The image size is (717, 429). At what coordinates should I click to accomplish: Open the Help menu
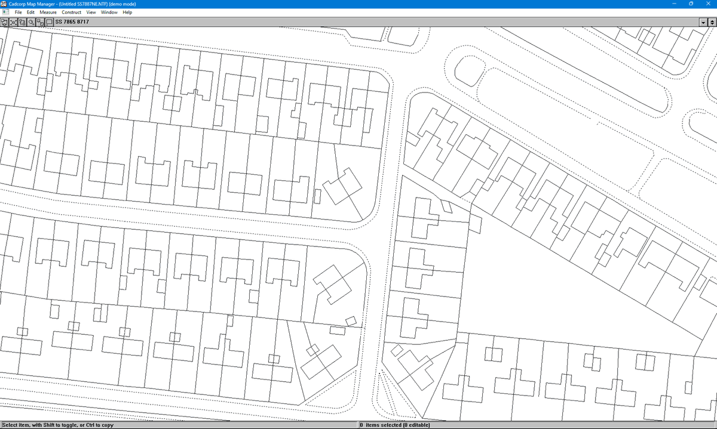click(x=127, y=12)
